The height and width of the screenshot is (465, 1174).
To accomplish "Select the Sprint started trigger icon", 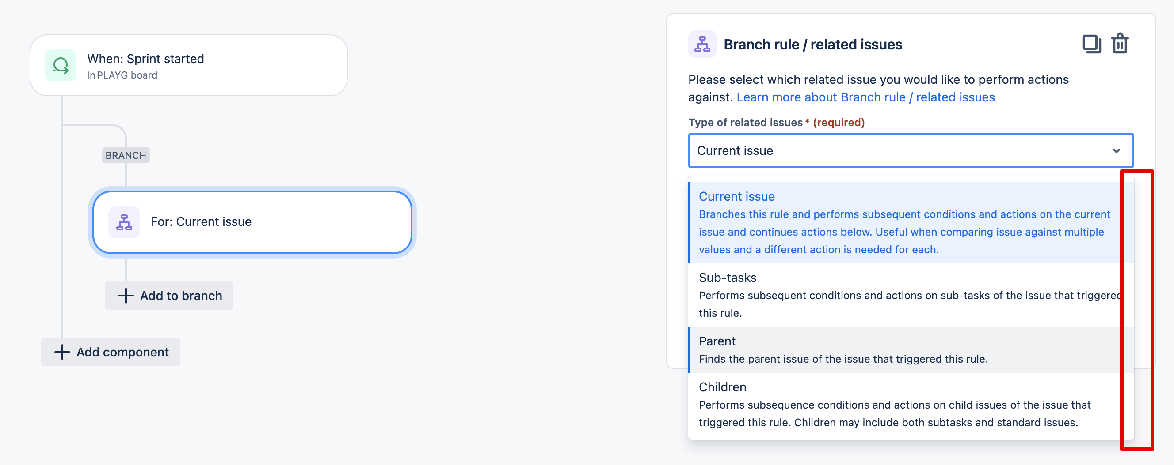I will pos(61,65).
